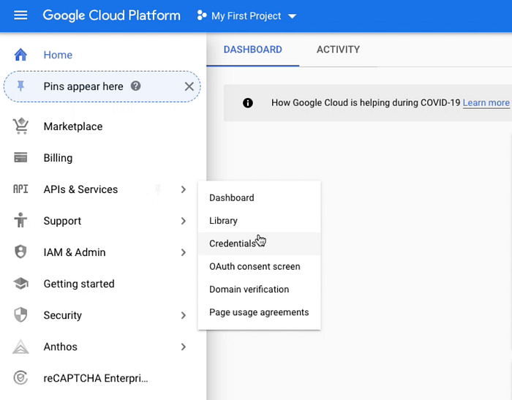This screenshot has width=512, height=400.
Task: Dismiss the Pins appear here banner
Action: 189,86
